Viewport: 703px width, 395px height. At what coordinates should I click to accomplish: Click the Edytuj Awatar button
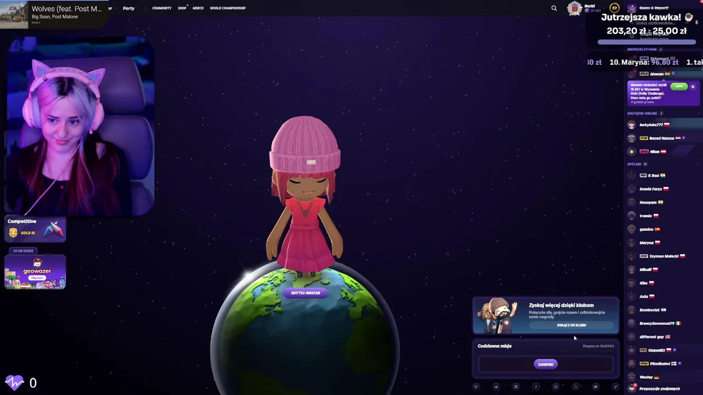pos(306,293)
